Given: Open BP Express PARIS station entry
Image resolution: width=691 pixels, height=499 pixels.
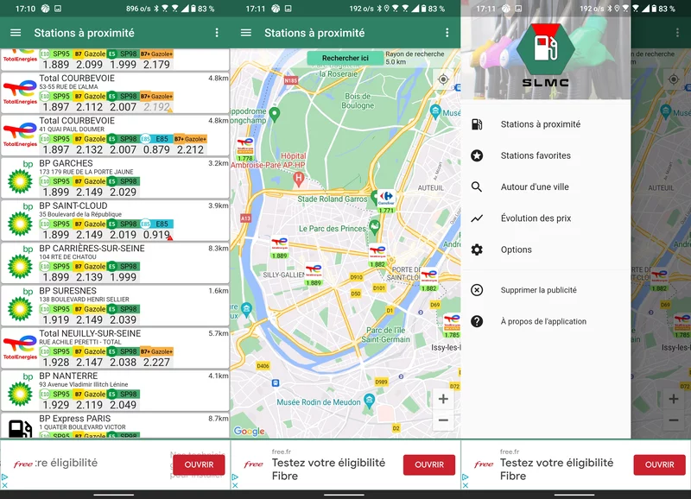Looking at the screenshot, I should click(x=115, y=426).
